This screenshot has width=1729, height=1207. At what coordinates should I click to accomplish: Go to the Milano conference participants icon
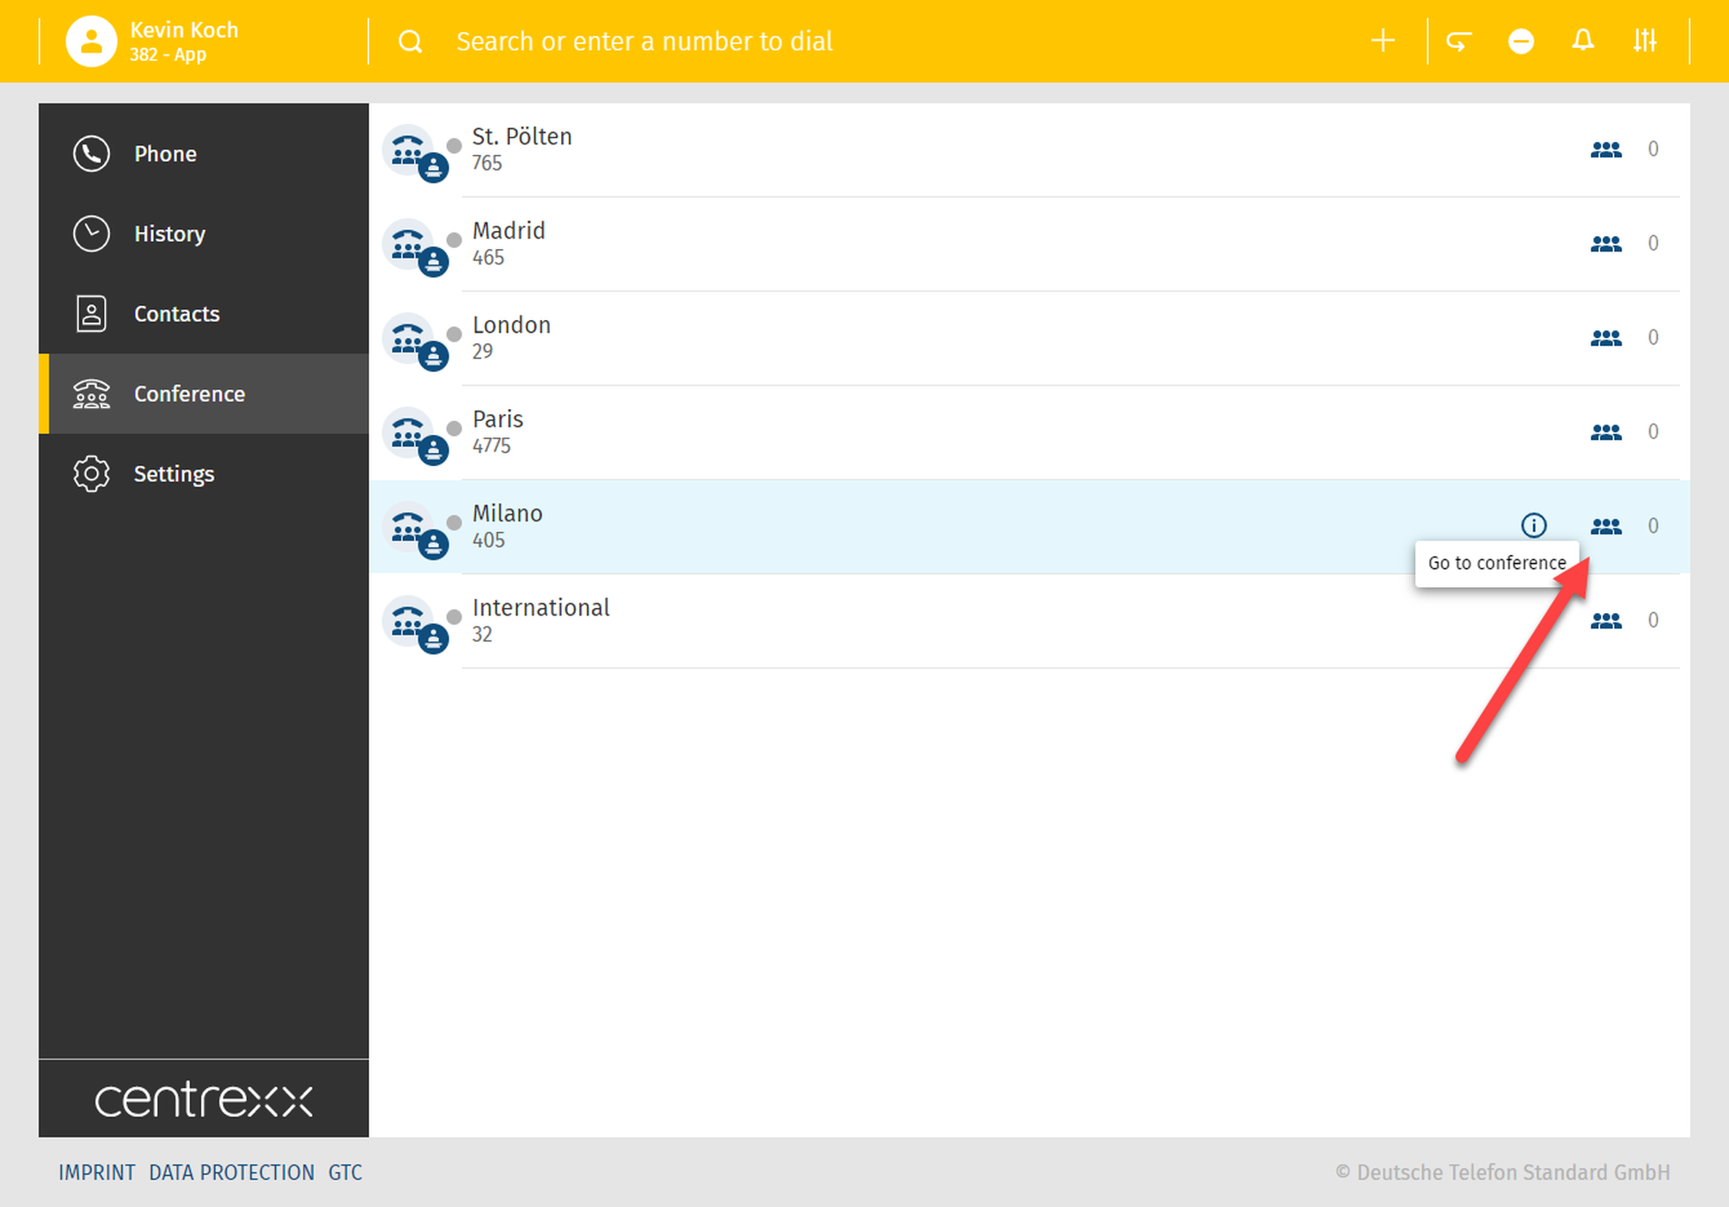(x=1606, y=526)
